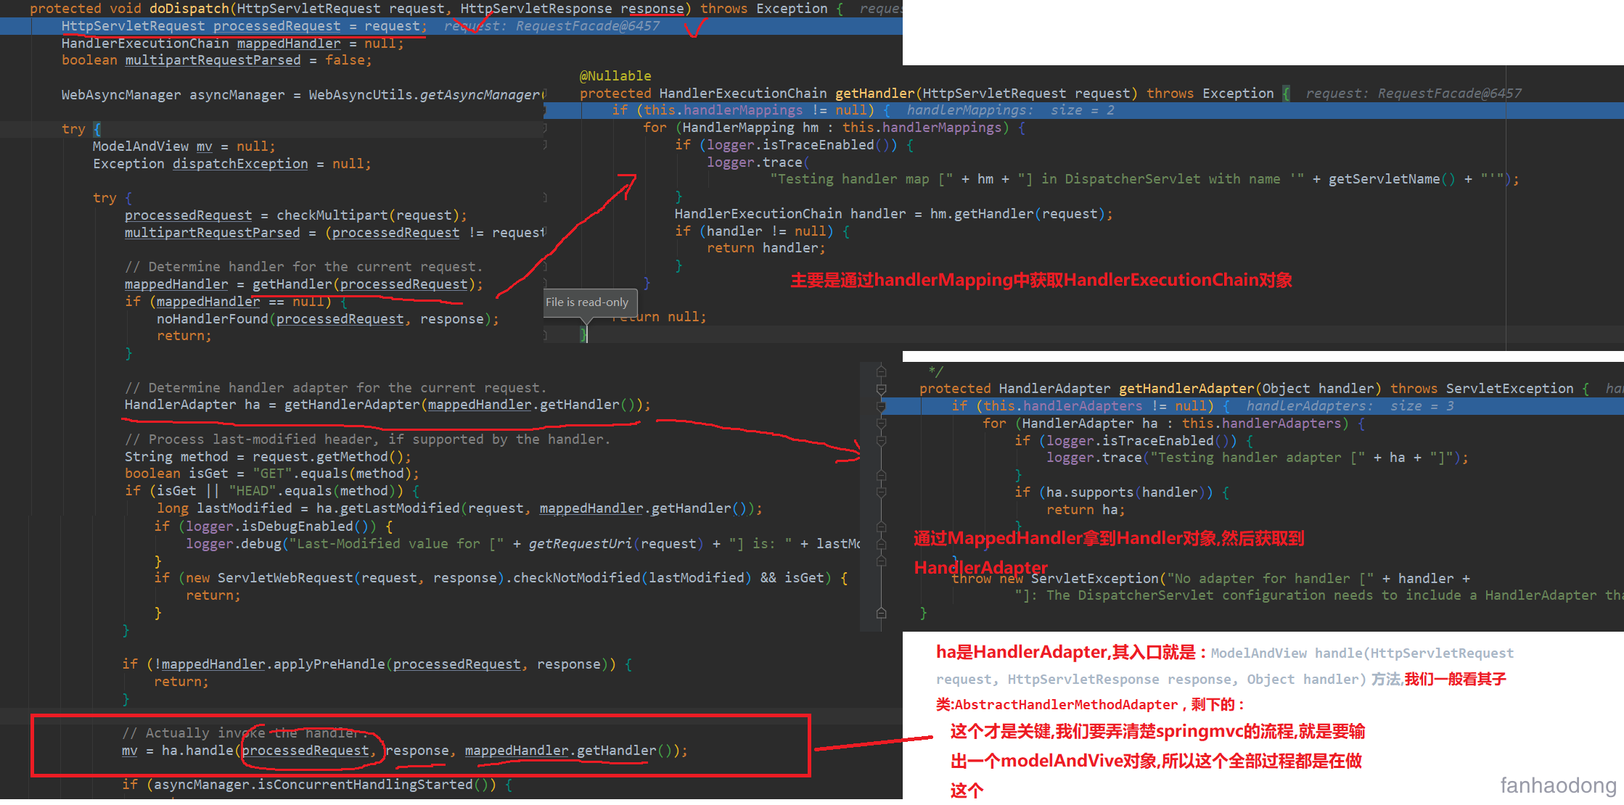Click fold end marker at getHandlerAdapter closing brace
Screen dimensions: 1624x805
coord(881,613)
